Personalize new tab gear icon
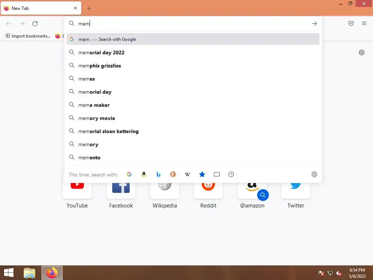The width and height of the screenshot is (373, 280). click(362, 52)
